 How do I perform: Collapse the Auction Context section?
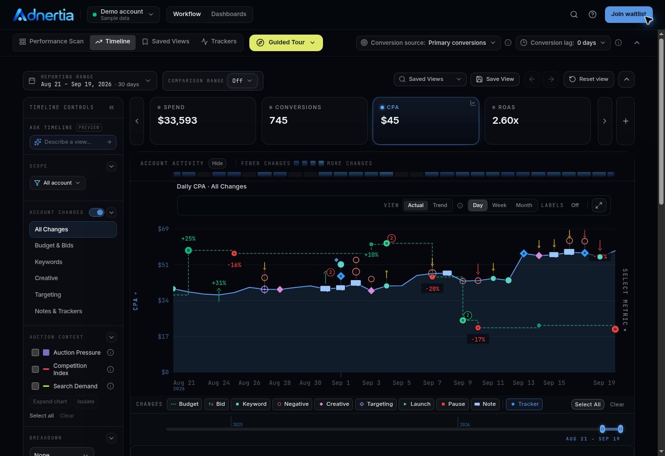(111, 337)
